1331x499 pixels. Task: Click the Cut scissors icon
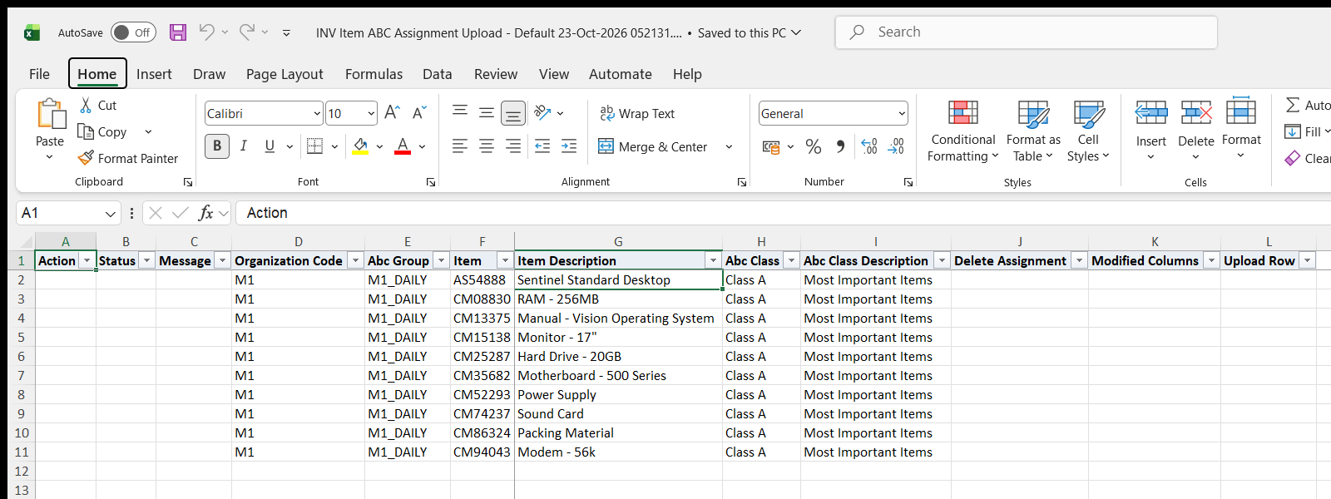86,106
